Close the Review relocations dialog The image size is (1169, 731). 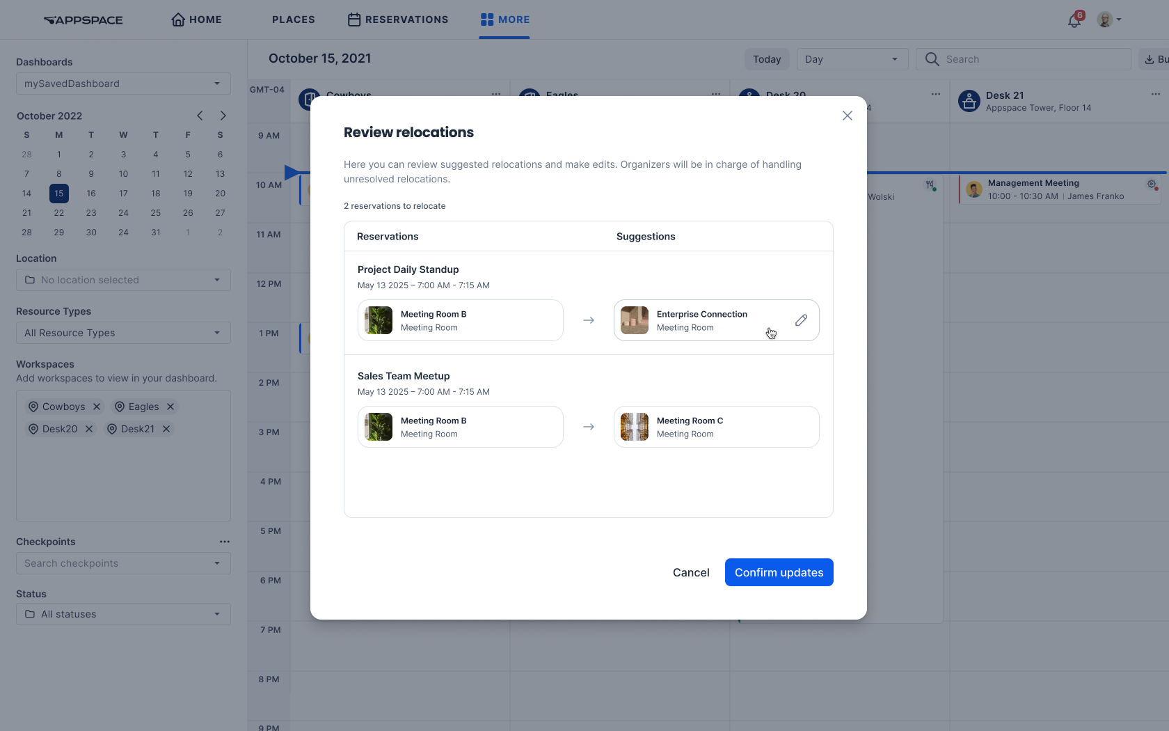tap(847, 116)
